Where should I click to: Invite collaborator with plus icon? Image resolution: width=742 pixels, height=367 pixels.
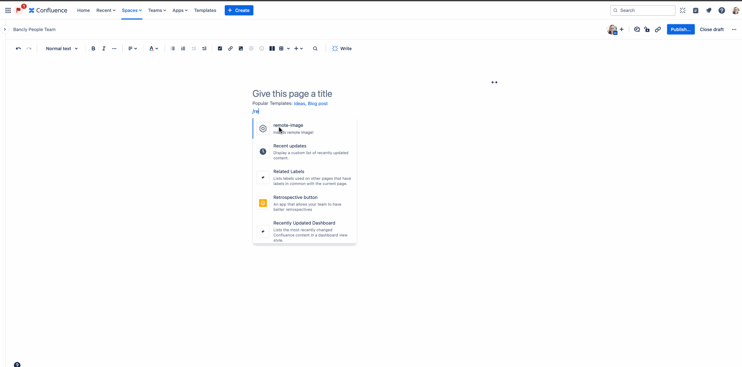pos(622,30)
